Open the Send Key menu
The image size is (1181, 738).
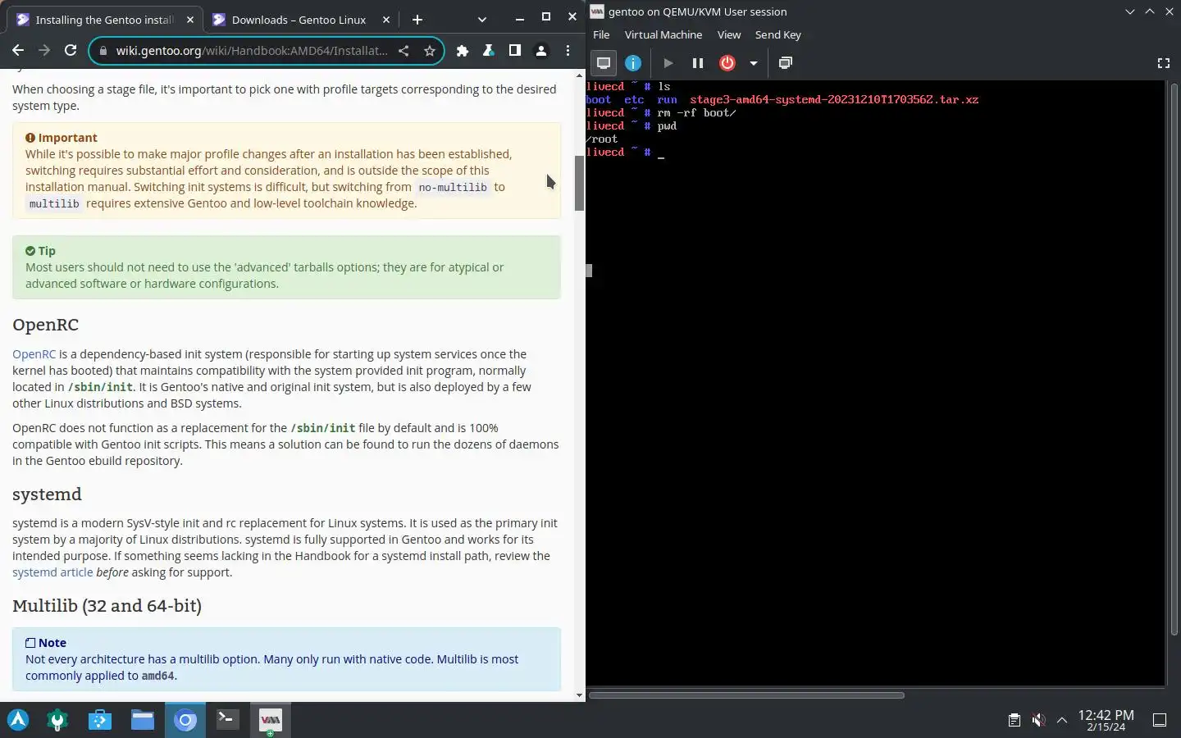click(x=777, y=34)
